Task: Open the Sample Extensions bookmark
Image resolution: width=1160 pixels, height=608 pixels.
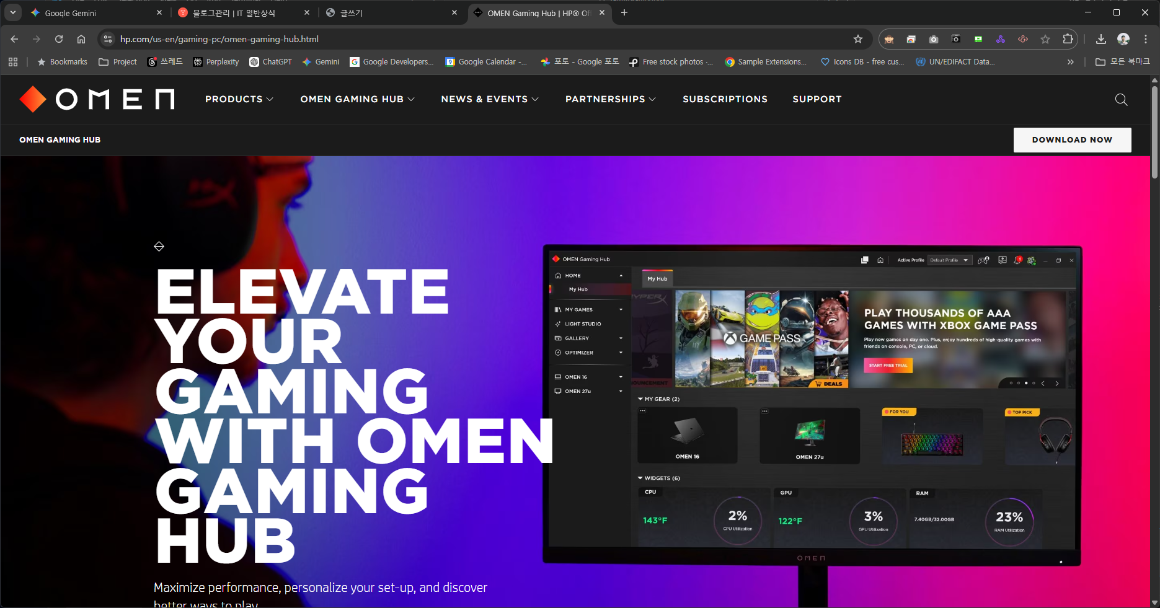Action: click(766, 62)
